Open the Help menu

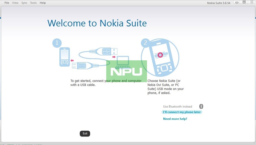[x=43, y=3]
